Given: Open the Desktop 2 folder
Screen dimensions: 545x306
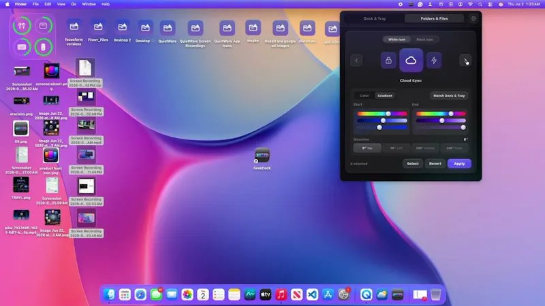Looking at the screenshot, I should point(123,27).
